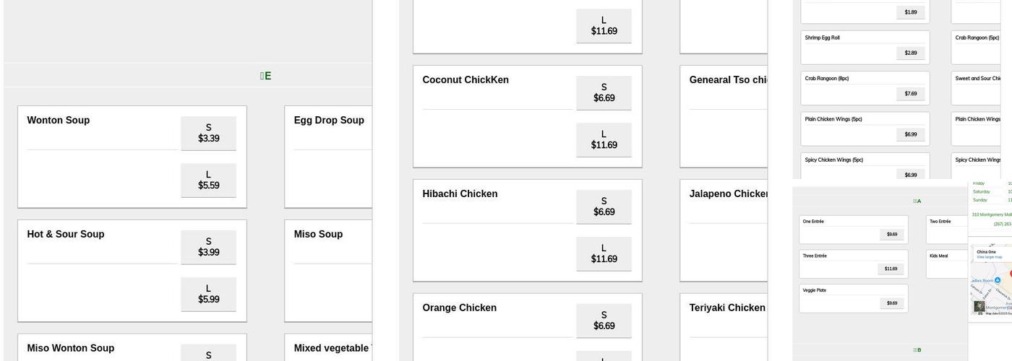Open the View larger map link
Viewport: 1012px width, 361px height.
point(989,257)
